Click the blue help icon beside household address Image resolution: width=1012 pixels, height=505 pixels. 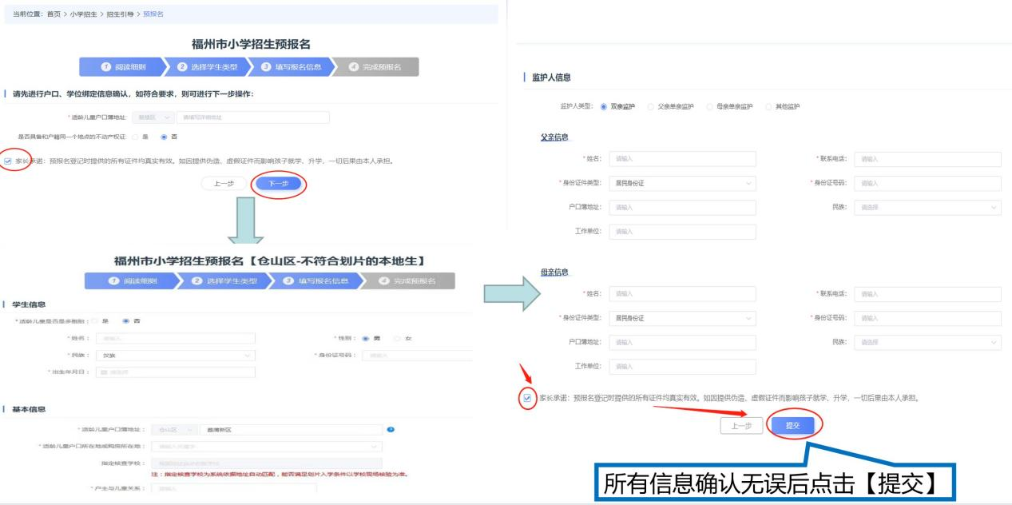(x=391, y=430)
